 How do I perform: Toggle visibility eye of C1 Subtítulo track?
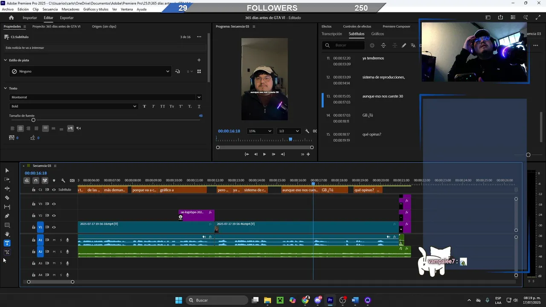click(54, 190)
